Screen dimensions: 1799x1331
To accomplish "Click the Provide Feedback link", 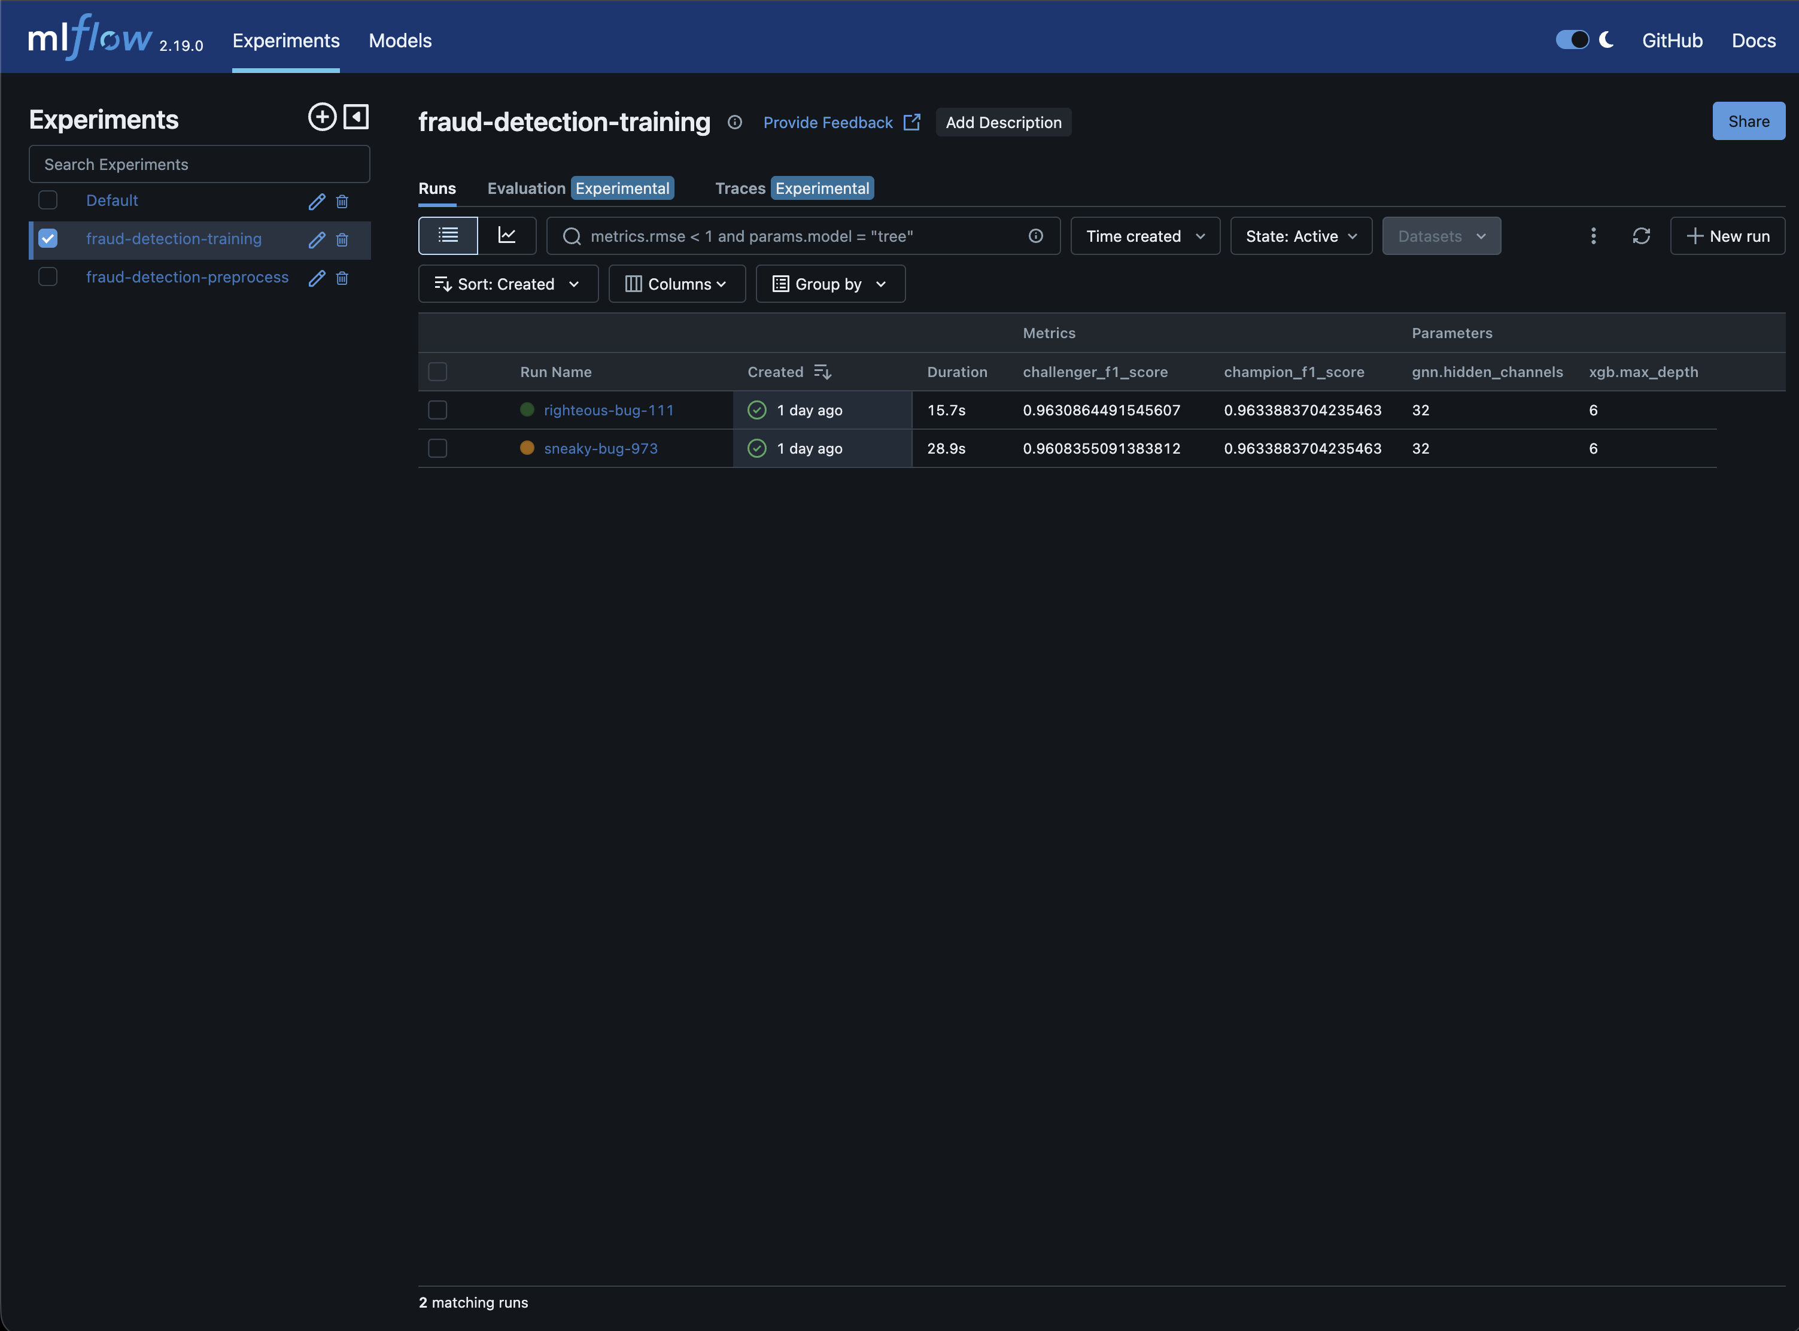I will click(x=842, y=123).
